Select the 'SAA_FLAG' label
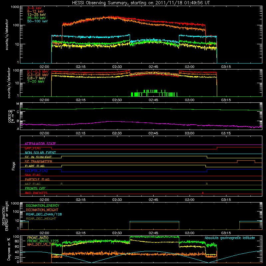Image resolution: width=266 pixels, height=266 pixels. [33, 175]
